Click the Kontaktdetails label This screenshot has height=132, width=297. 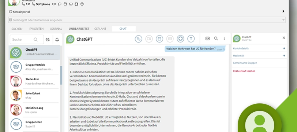(x=241, y=48)
